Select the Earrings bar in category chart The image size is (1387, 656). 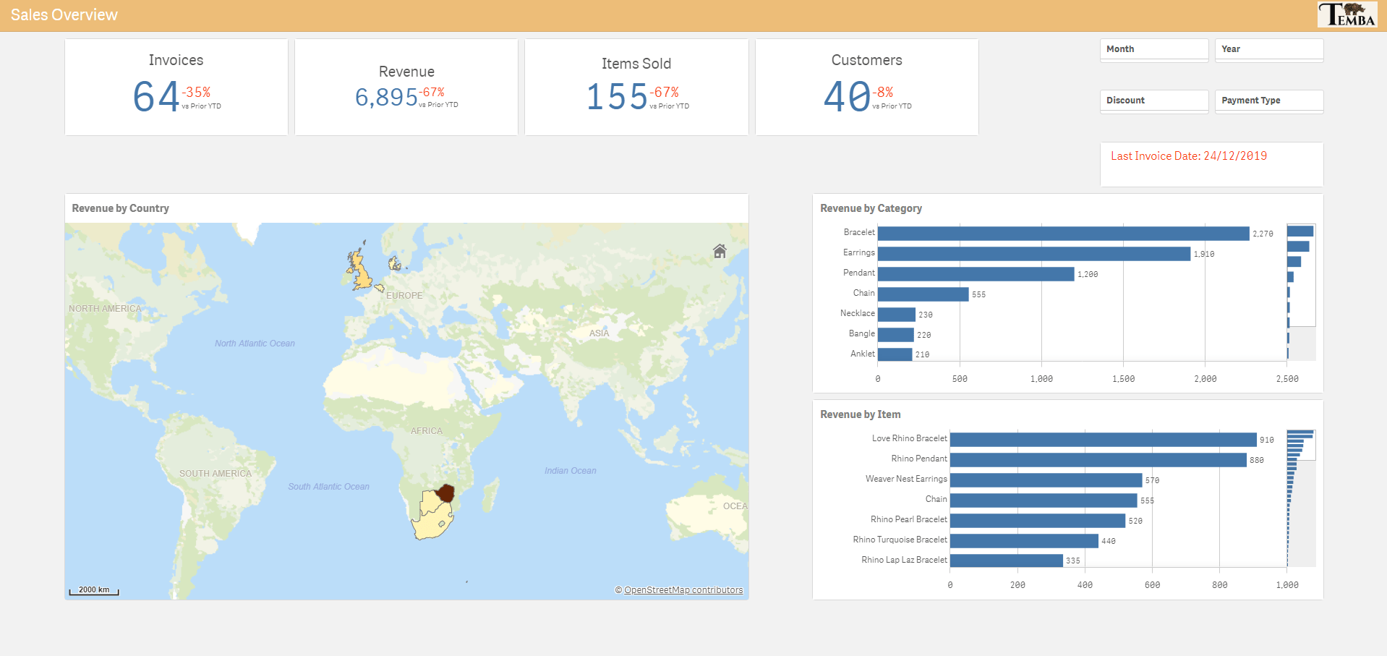pyautogui.click(x=1033, y=254)
